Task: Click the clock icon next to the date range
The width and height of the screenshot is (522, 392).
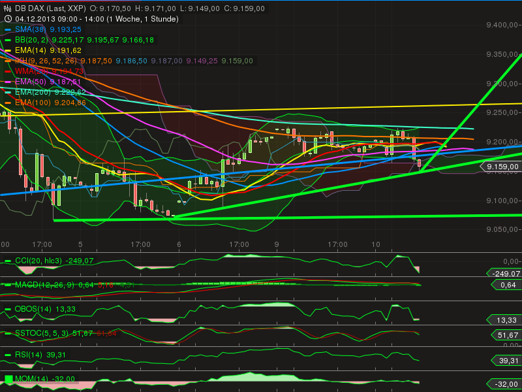Action: click(8, 19)
